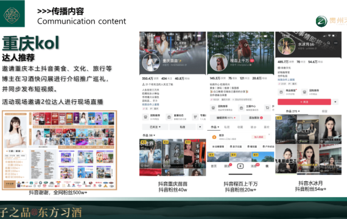Switch to the 作品 tab on 程酉上千万
347x219 pixels.
tap(215, 127)
